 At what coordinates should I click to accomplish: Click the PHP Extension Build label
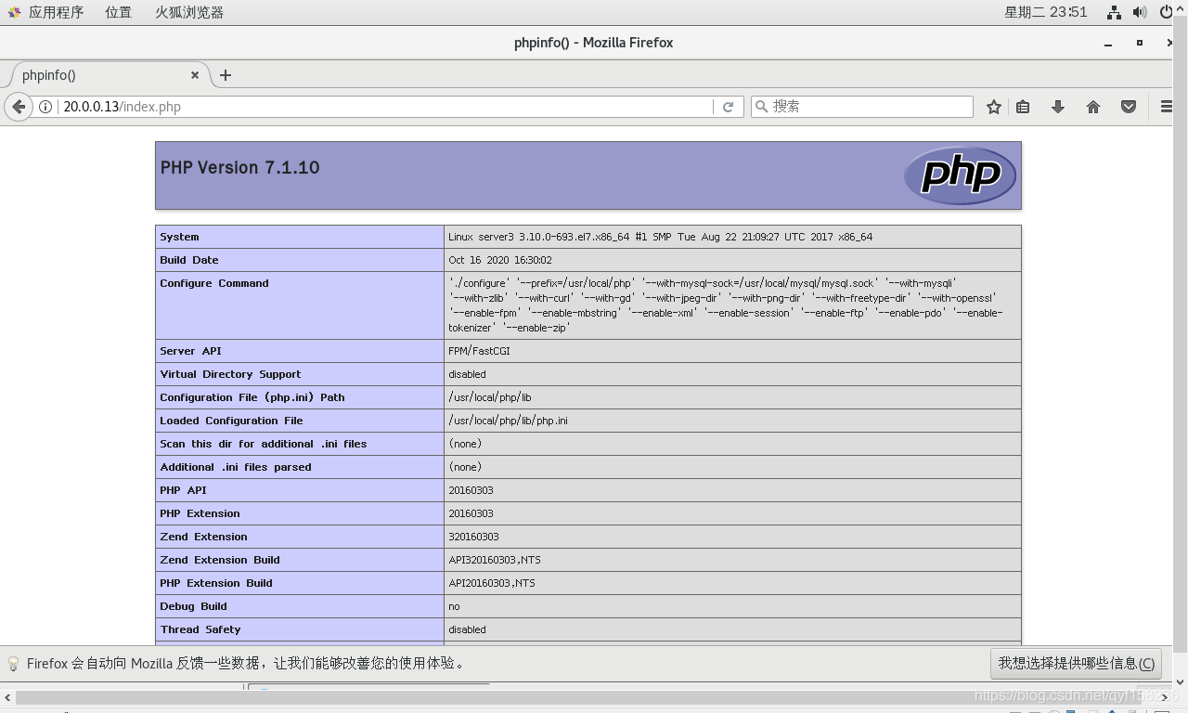(x=216, y=583)
